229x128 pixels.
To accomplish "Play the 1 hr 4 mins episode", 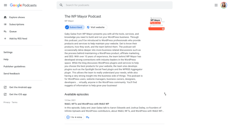I will [x=74, y=117].
